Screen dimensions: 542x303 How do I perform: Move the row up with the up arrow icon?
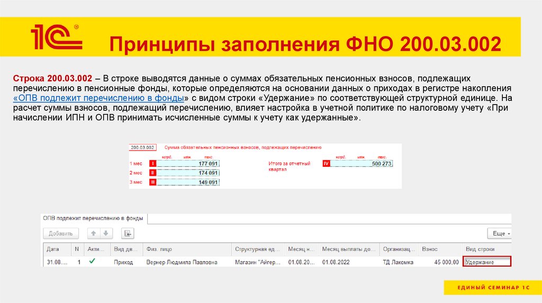[x=93, y=233]
